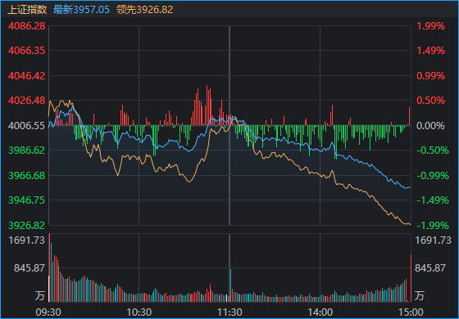459x319 pixels.
Task: Click the 4026.48 price axis label
Action: (26, 101)
